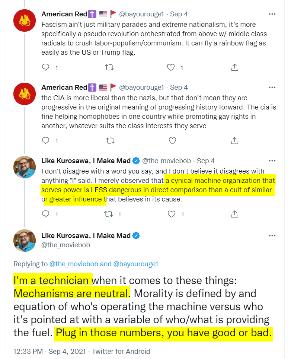Open more menu on the main bottom tweet
Image resolution: width=291 pixels, height=359 pixels.
(x=272, y=236)
